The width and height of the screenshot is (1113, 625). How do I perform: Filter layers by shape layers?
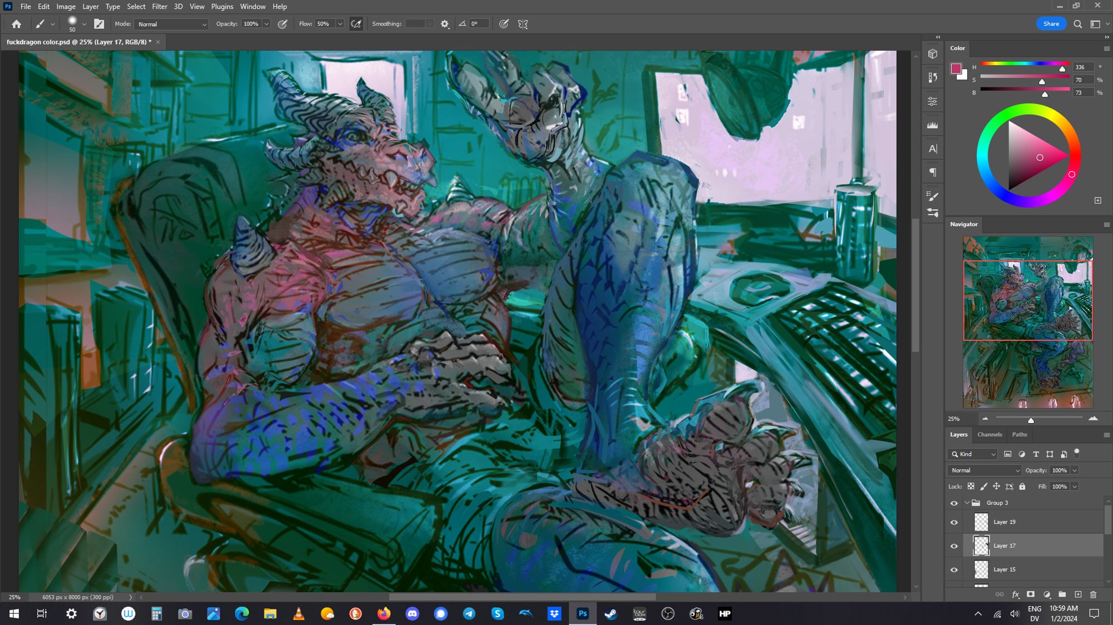[x=1050, y=454]
